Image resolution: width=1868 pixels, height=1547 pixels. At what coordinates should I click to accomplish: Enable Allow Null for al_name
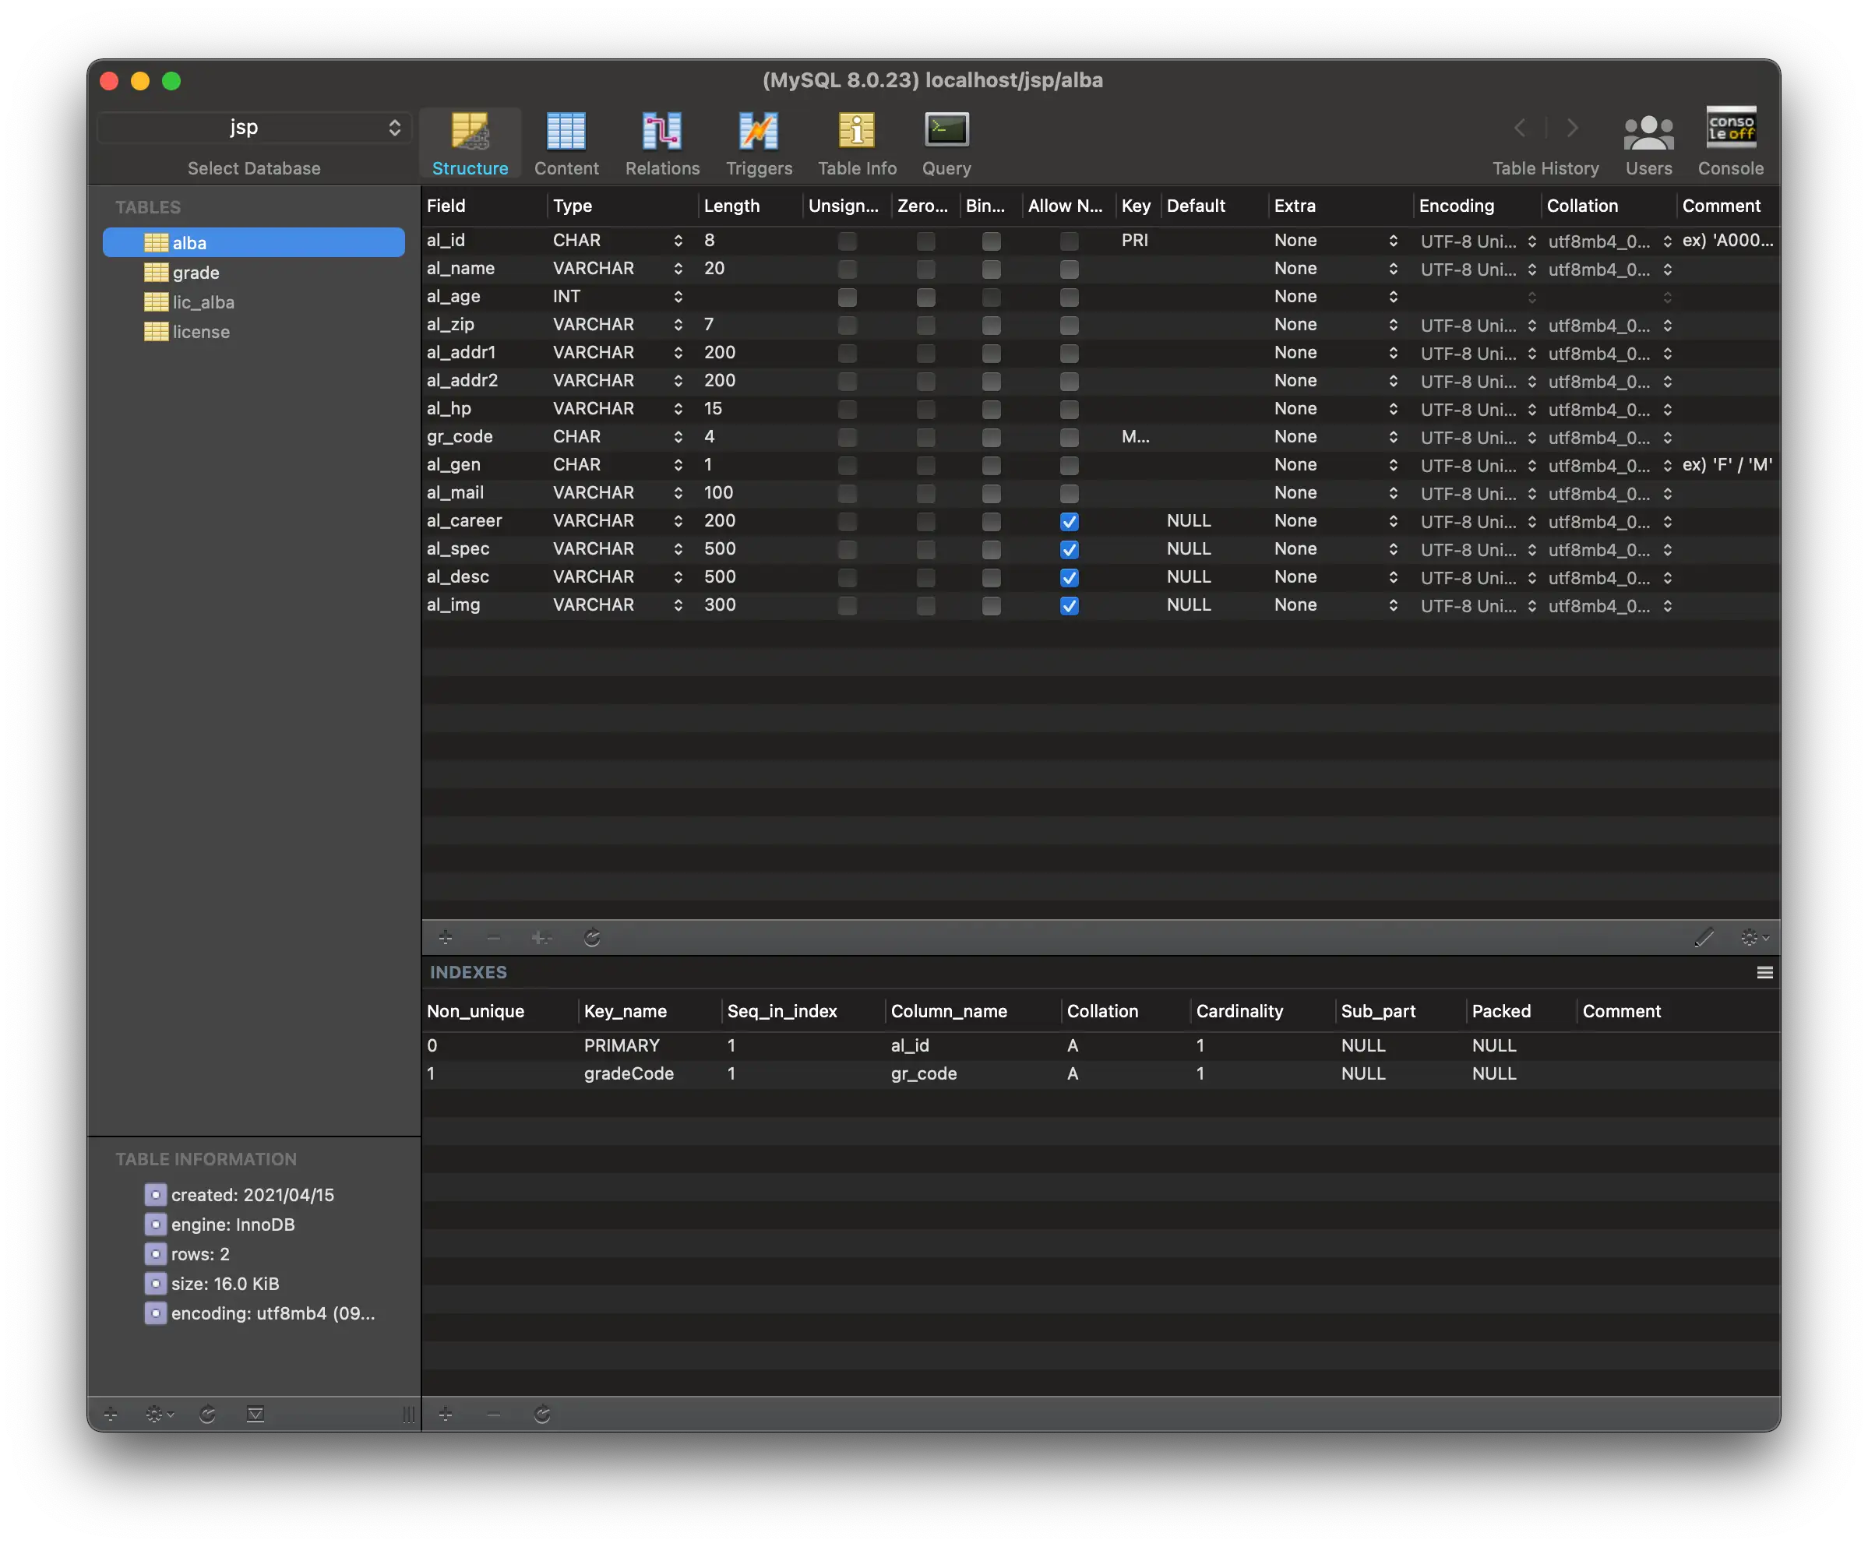click(1070, 270)
